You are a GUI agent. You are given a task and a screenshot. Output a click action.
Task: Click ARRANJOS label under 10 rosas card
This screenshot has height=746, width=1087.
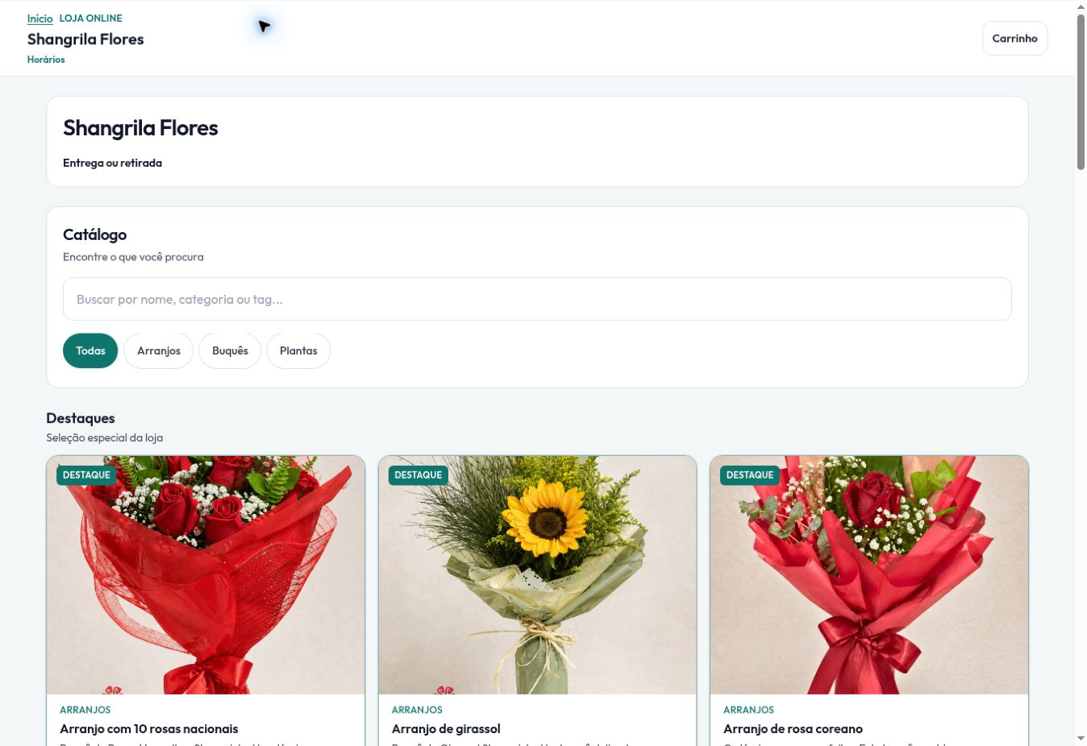[x=85, y=710]
